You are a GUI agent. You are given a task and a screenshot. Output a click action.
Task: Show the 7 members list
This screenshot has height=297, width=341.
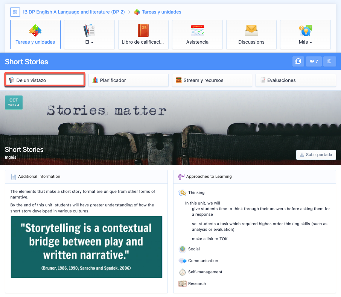[314, 61]
